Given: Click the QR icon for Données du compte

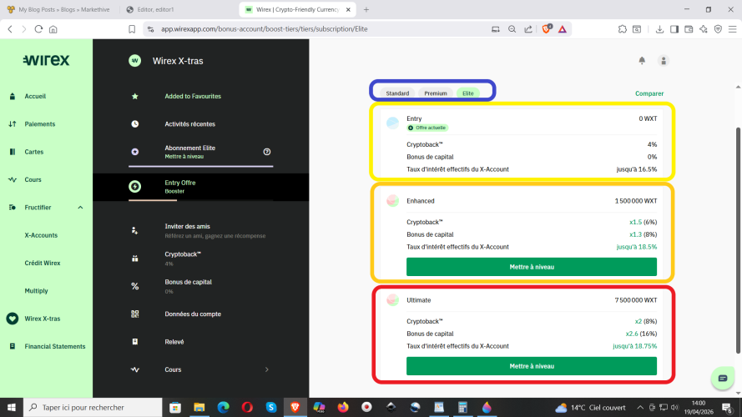Looking at the screenshot, I should coord(135,314).
